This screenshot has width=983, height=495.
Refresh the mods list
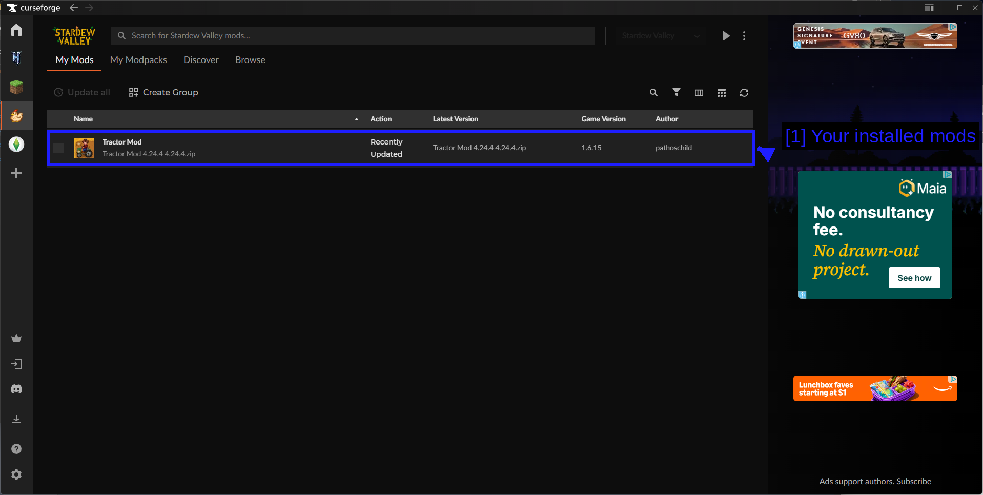(744, 93)
